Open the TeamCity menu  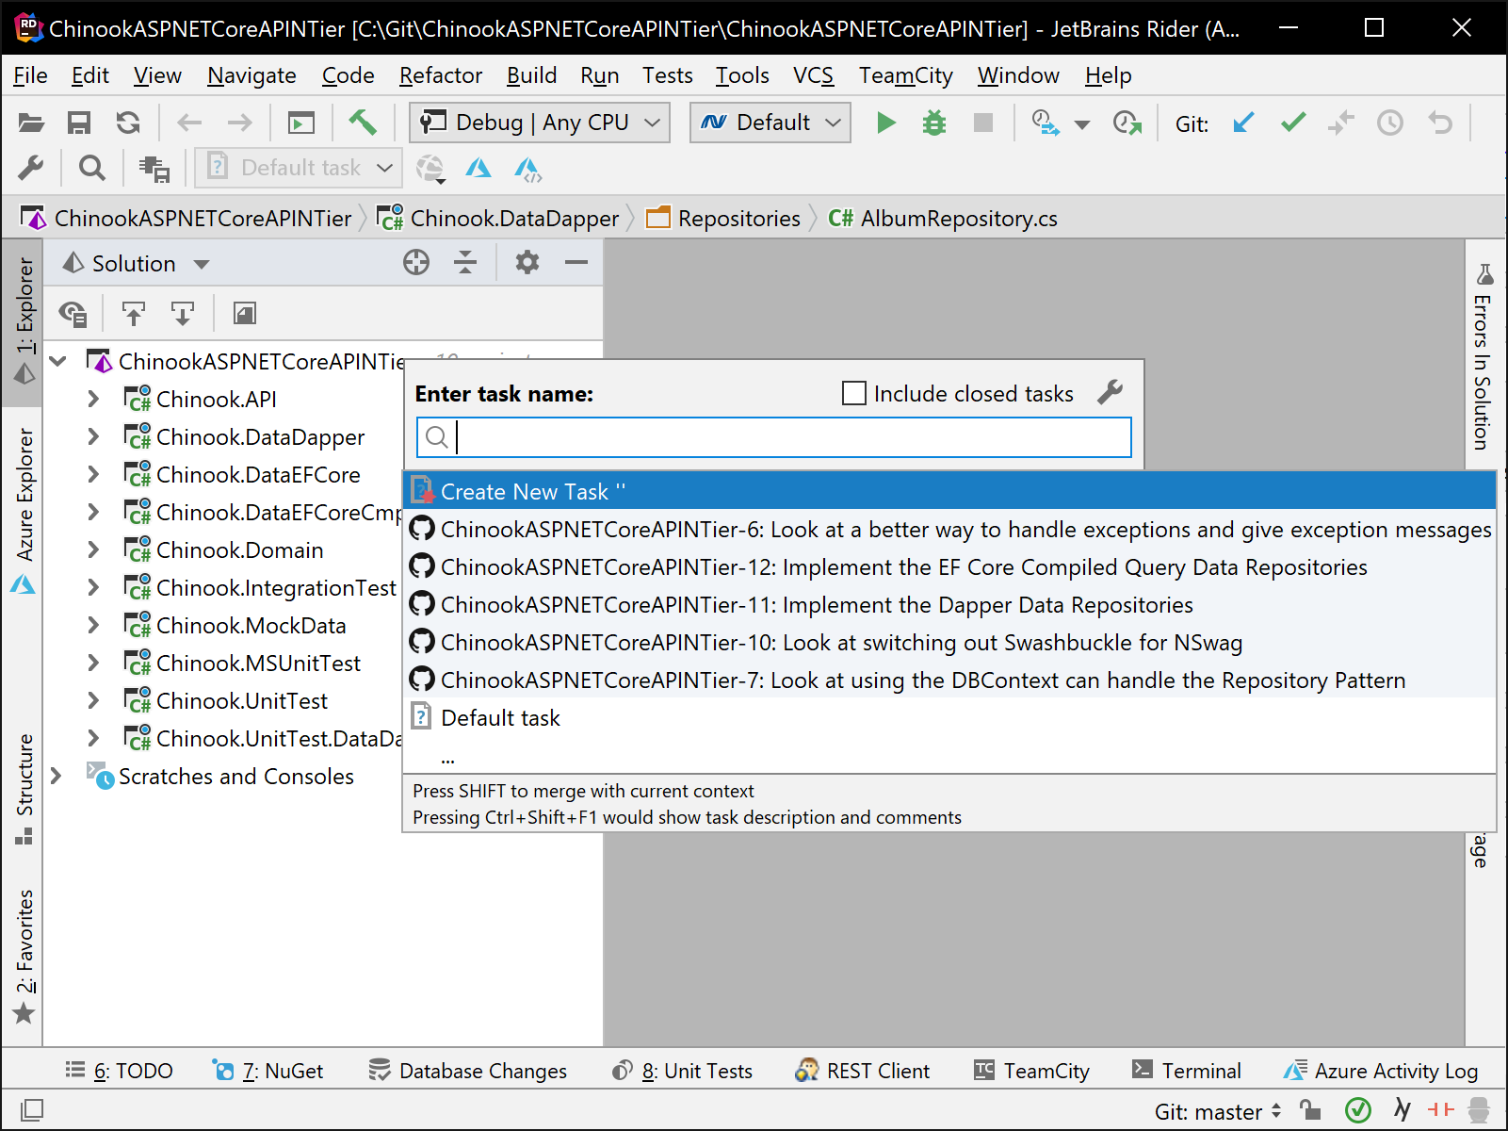coord(905,75)
